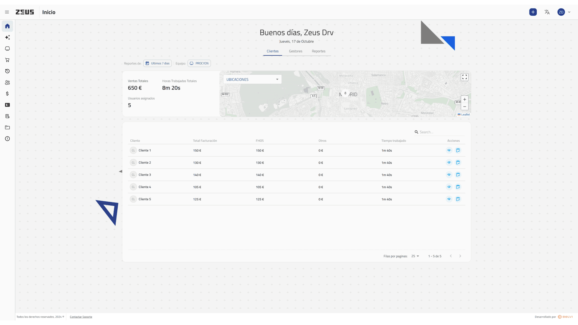Screen dimensions: 578x325
Task: Open the rows per page 25 dropdown
Action: coord(415,256)
